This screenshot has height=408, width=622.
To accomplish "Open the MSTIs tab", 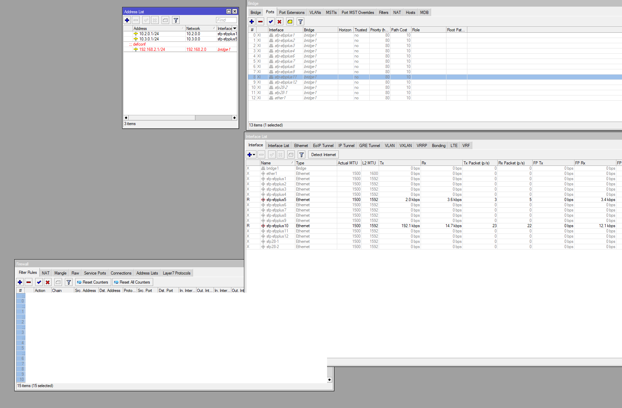I will [331, 13].
